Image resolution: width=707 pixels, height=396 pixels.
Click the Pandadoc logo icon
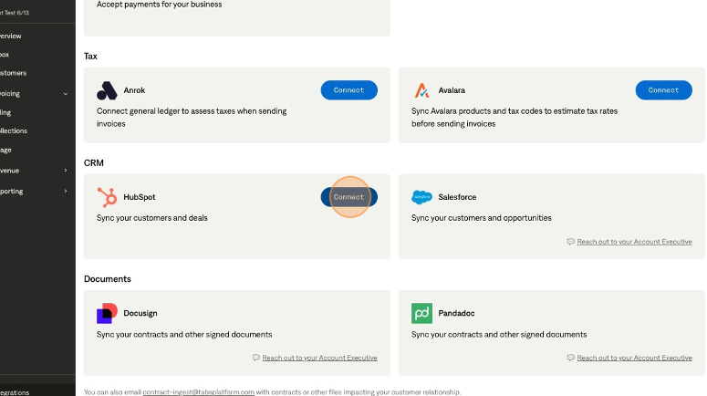(x=421, y=313)
